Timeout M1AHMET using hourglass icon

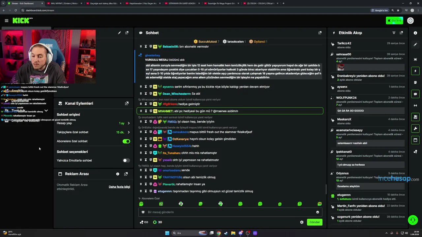pos(146,111)
